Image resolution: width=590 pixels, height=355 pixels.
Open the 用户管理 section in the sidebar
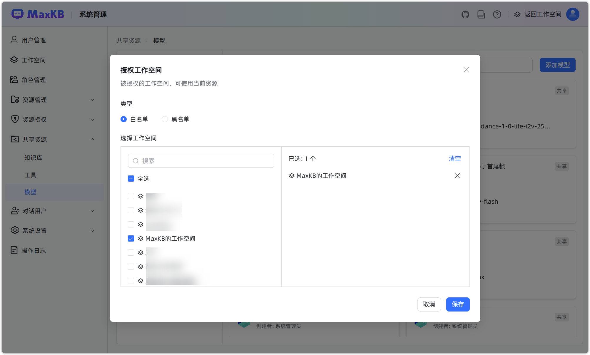[x=33, y=40]
